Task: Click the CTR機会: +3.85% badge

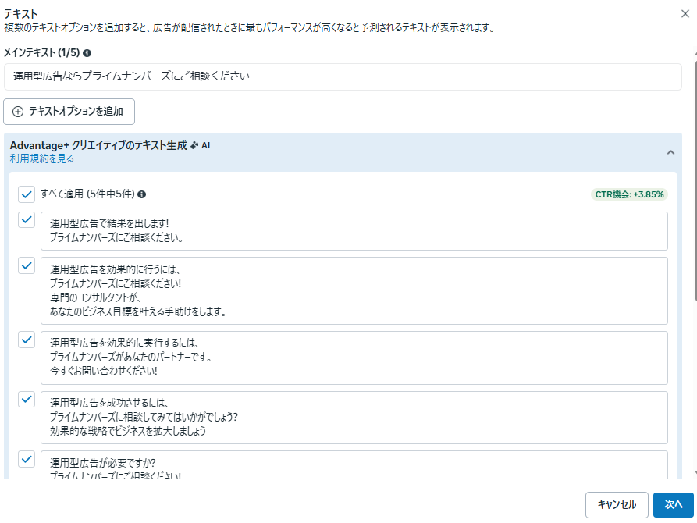Action: 630,194
